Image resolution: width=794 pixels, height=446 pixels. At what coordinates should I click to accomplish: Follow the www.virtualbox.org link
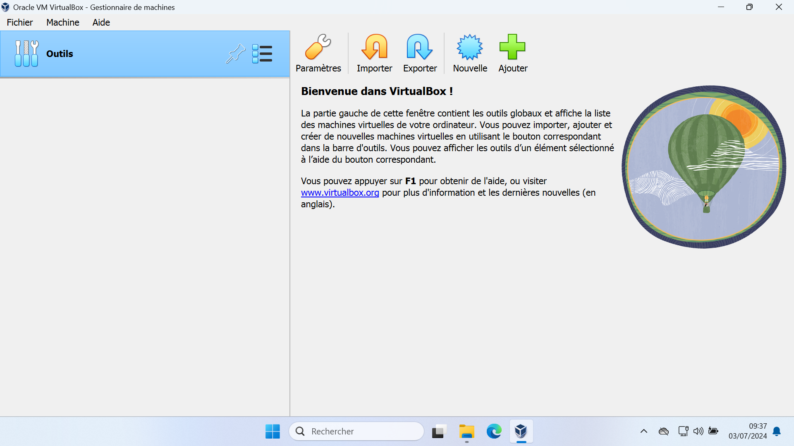tap(340, 193)
